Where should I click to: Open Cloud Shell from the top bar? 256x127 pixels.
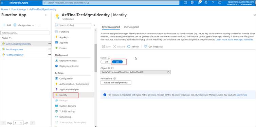(185, 3)
